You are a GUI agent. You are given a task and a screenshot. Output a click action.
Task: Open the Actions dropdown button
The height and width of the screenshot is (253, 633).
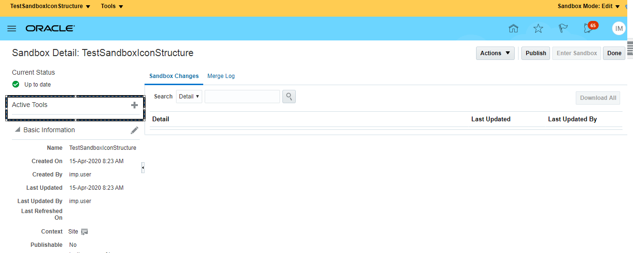(x=495, y=53)
